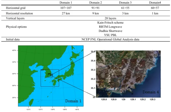Screen dimensions: 171x112
Task: Click the 40°N latitude tick label
Action: (14, 62)
